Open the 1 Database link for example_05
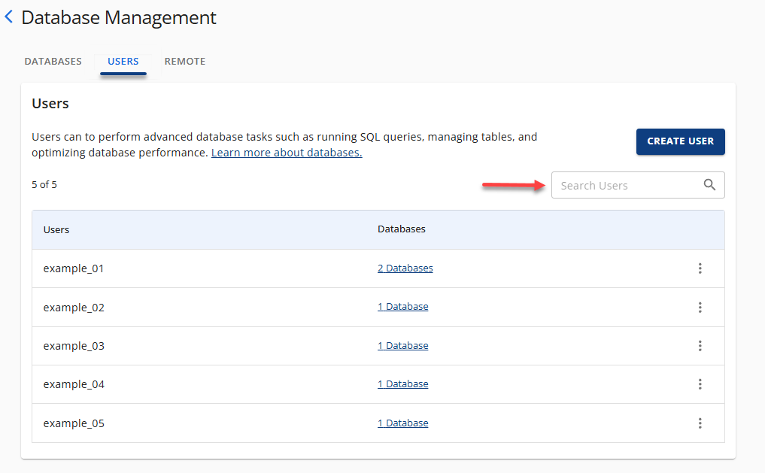Viewport: 765px width, 473px height. coord(402,423)
